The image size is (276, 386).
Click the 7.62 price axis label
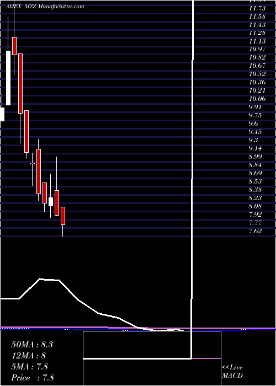(255, 231)
